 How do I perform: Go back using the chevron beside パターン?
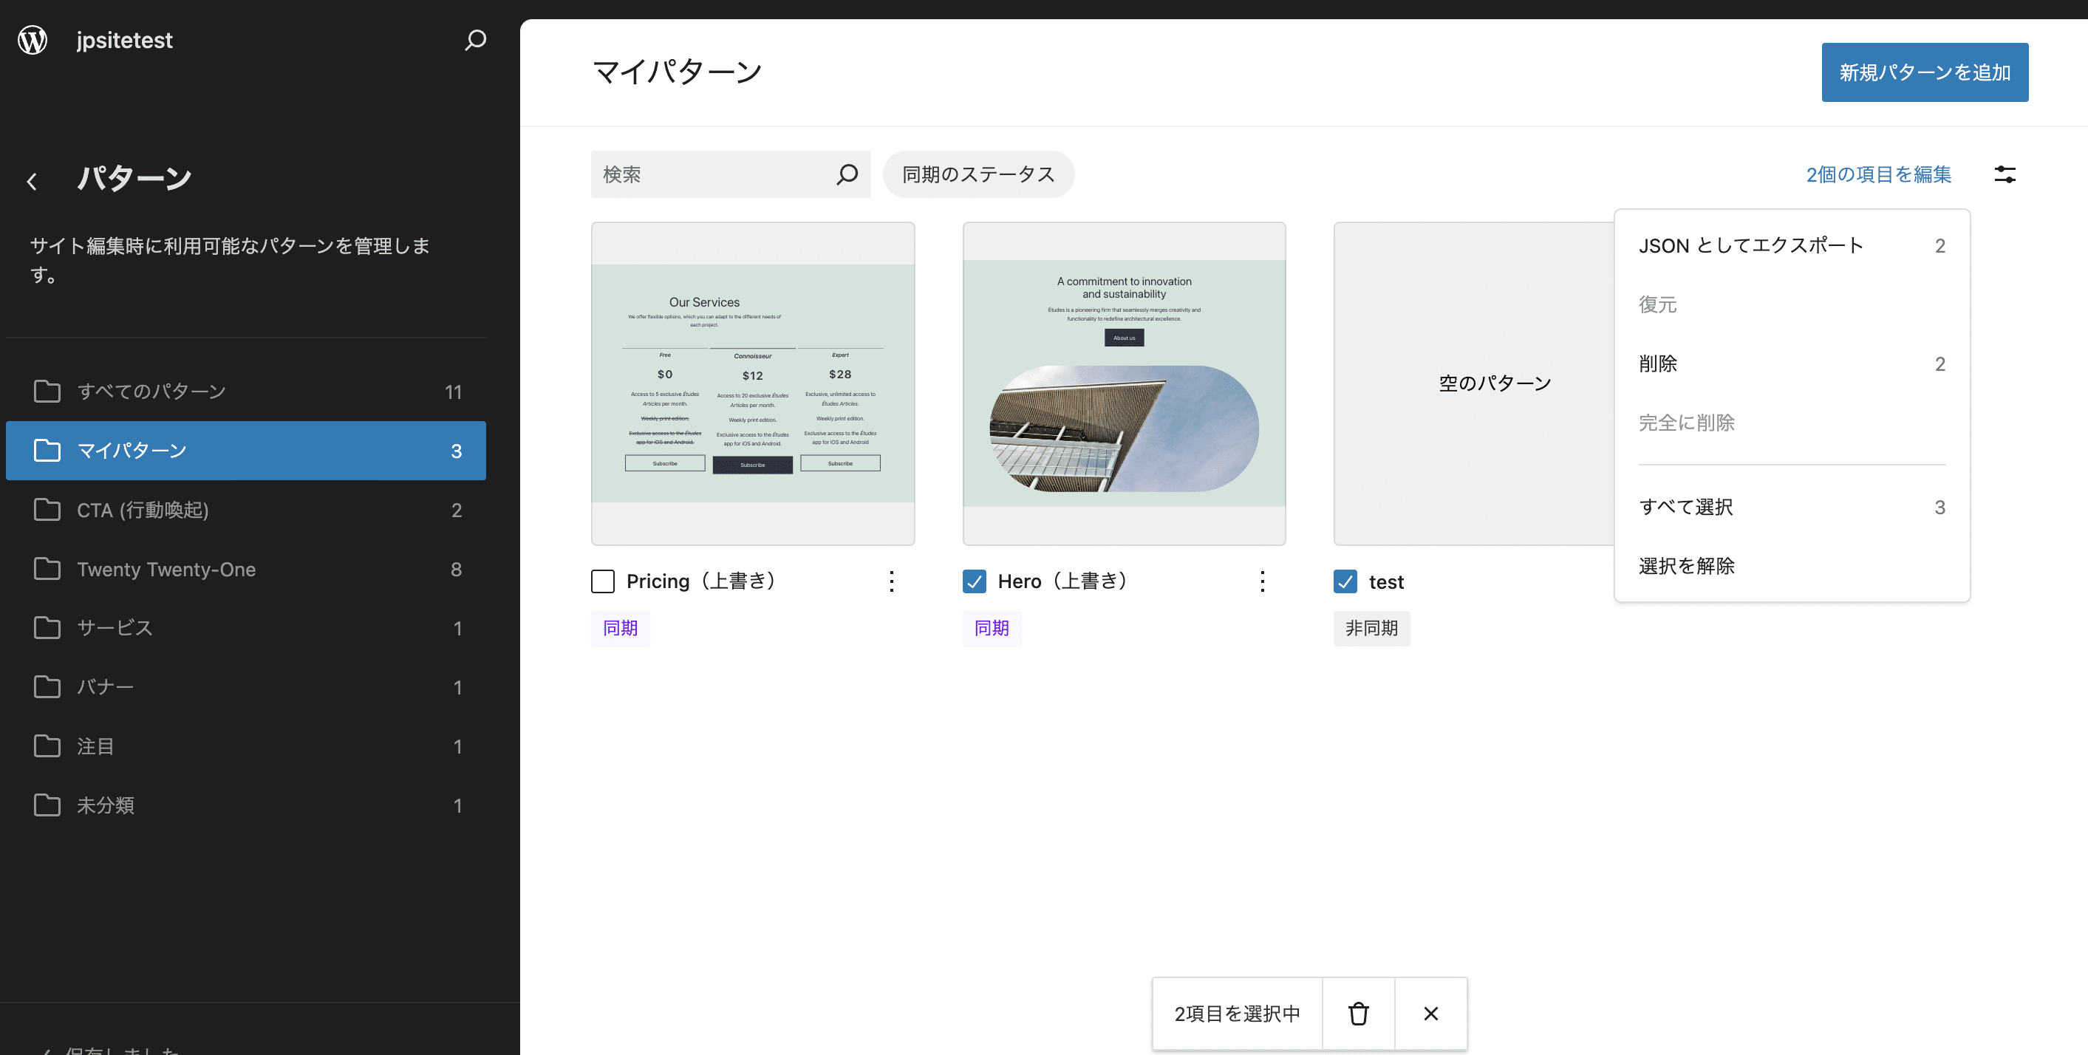tap(33, 181)
